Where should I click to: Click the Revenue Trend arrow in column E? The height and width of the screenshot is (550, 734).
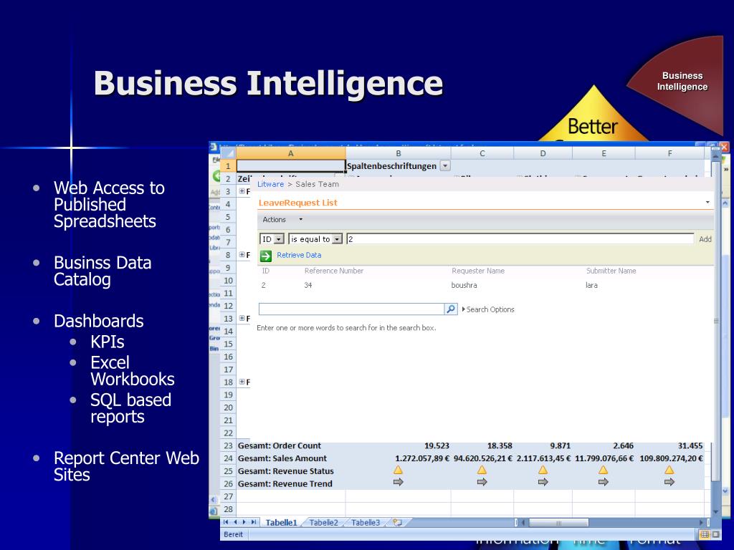pos(603,482)
